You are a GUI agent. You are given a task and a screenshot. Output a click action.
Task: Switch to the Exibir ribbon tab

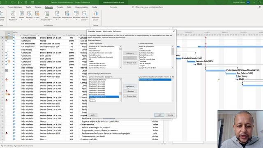[69, 7]
